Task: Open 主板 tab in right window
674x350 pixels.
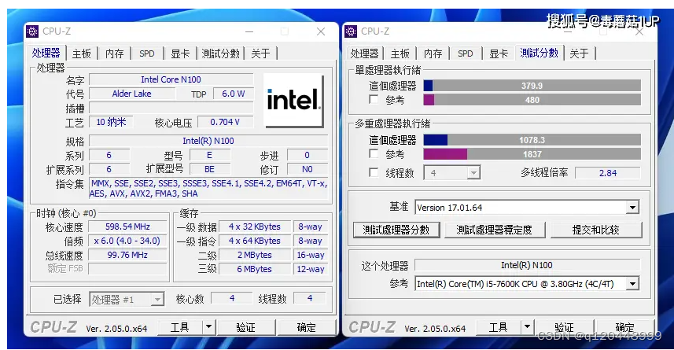Action: [400, 53]
